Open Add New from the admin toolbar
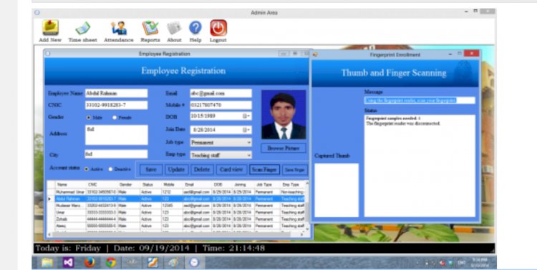 point(50,31)
